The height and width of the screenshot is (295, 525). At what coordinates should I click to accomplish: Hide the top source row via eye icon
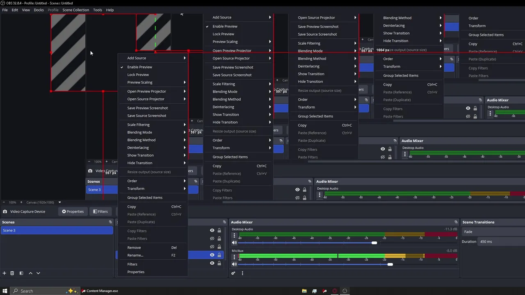(x=212, y=231)
